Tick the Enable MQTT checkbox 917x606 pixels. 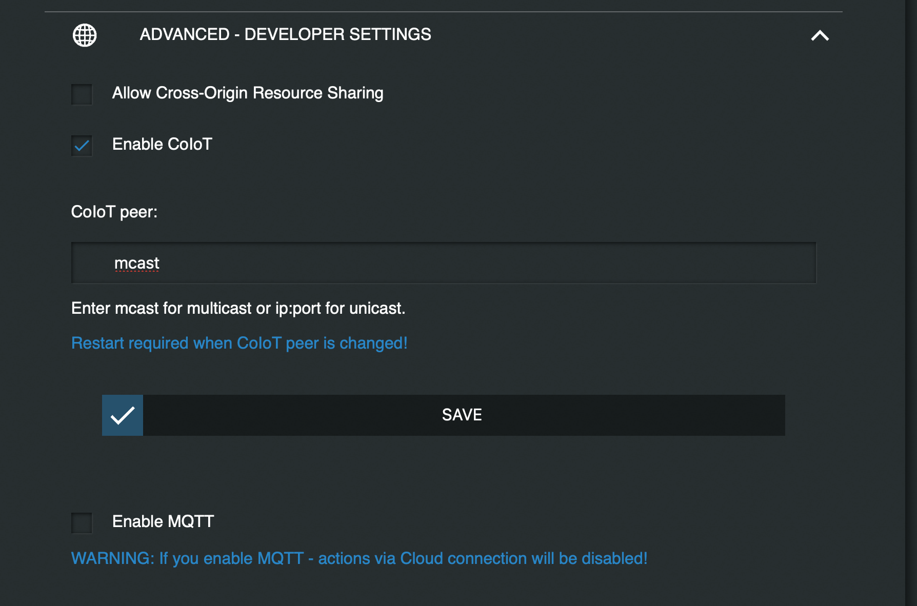click(82, 523)
